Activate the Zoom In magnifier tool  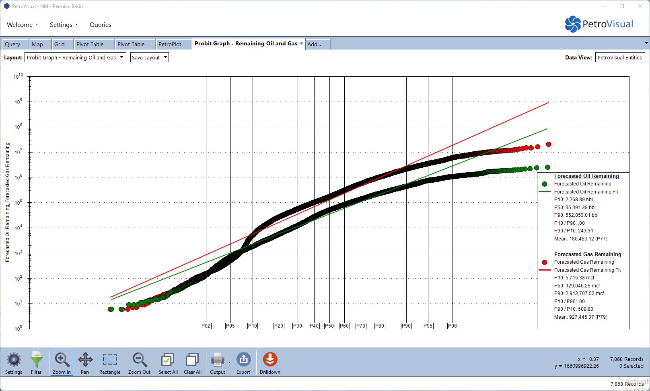(62, 362)
